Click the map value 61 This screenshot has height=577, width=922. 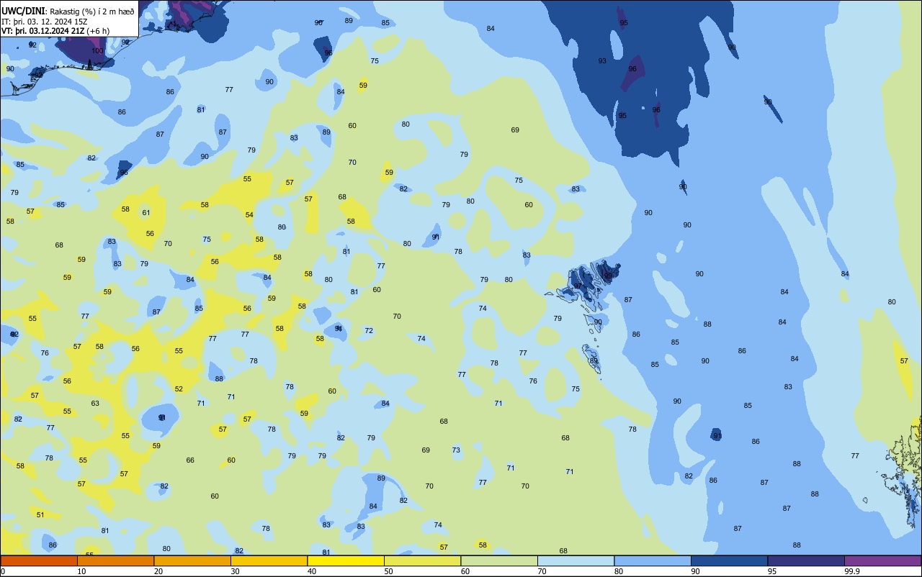pyautogui.click(x=146, y=212)
